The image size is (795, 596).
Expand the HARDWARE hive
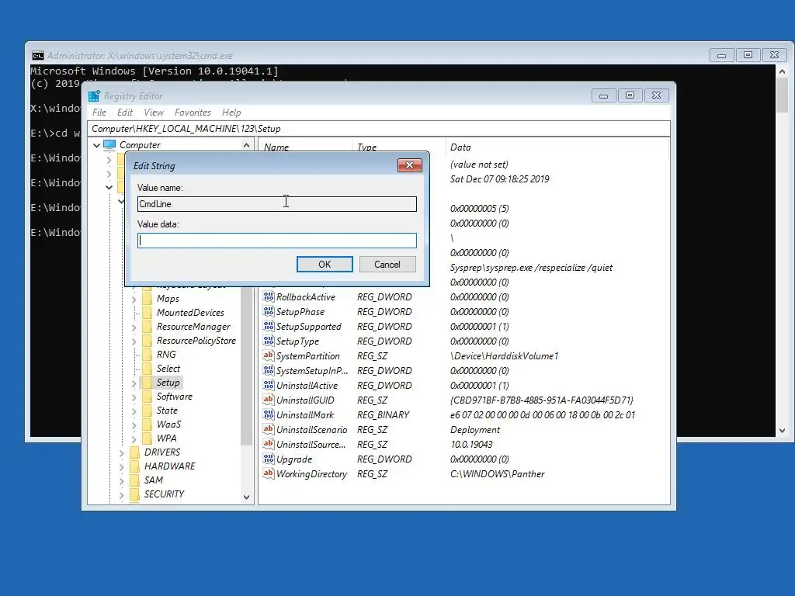coord(122,466)
